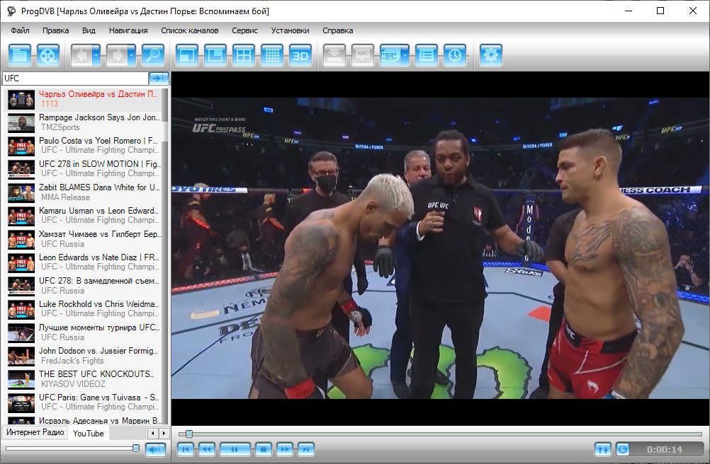The height and width of the screenshot is (464, 710).
Task: Run the UFC search with the arrow button
Action: pyautogui.click(x=156, y=79)
